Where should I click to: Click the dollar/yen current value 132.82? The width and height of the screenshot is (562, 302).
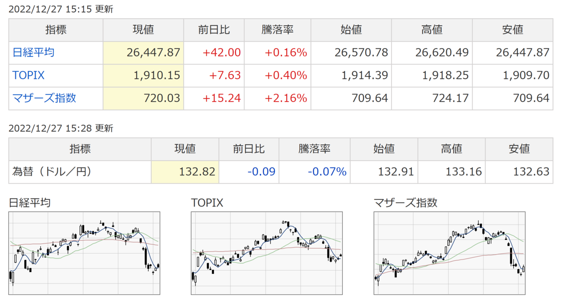(197, 172)
